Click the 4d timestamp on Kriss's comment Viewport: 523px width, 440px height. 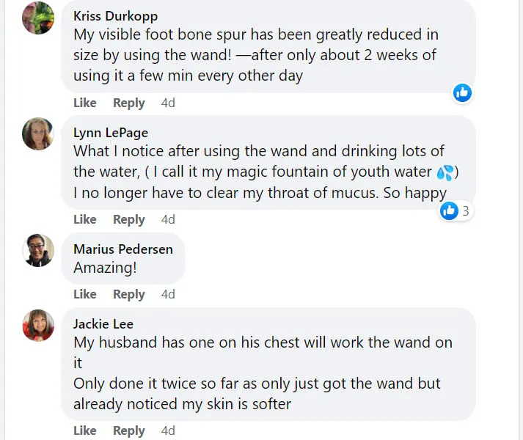click(x=168, y=103)
